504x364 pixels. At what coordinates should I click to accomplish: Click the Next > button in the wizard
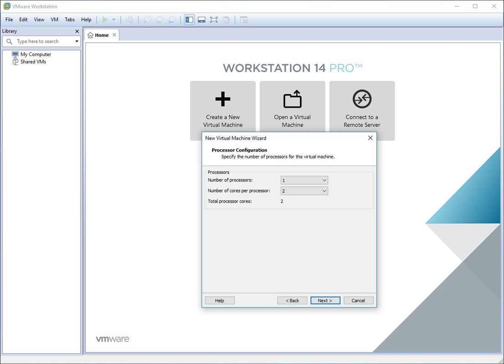coord(325,300)
